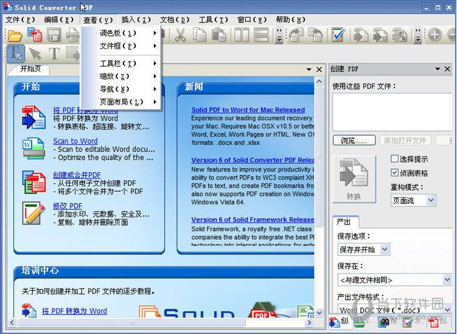Expand the 文件框 submenu
457x334 pixels.
click(120, 46)
